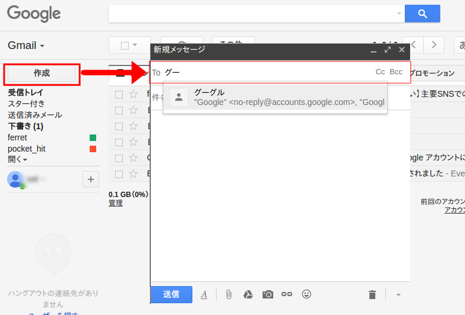Open the select-all dropdown arrow
This screenshot has width=465, height=315.
(135, 45)
